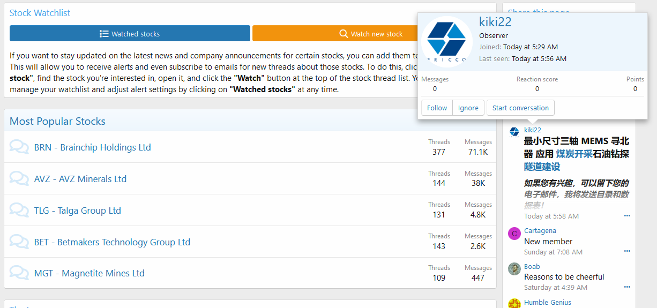The width and height of the screenshot is (657, 308).
Task: Click the Talga Group speech bubble icon
Action: [x=19, y=211]
